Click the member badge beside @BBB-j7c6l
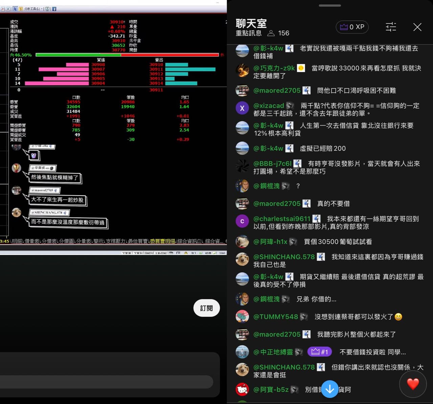 click(x=297, y=163)
